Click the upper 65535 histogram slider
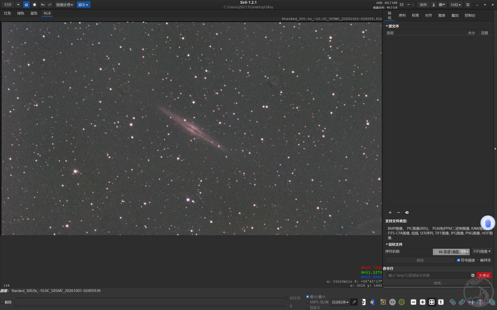Viewport: 497px width, 310px height. point(286,298)
